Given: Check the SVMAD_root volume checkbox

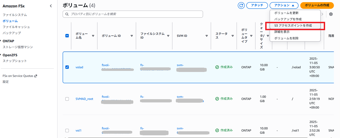Looking at the screenshot, I should pos(67,99).
